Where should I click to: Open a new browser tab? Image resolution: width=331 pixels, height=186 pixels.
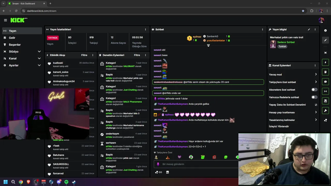coord(50,3)
